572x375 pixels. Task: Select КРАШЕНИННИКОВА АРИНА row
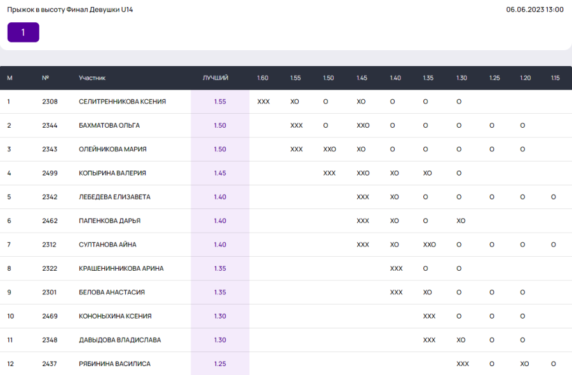(121, 268)
